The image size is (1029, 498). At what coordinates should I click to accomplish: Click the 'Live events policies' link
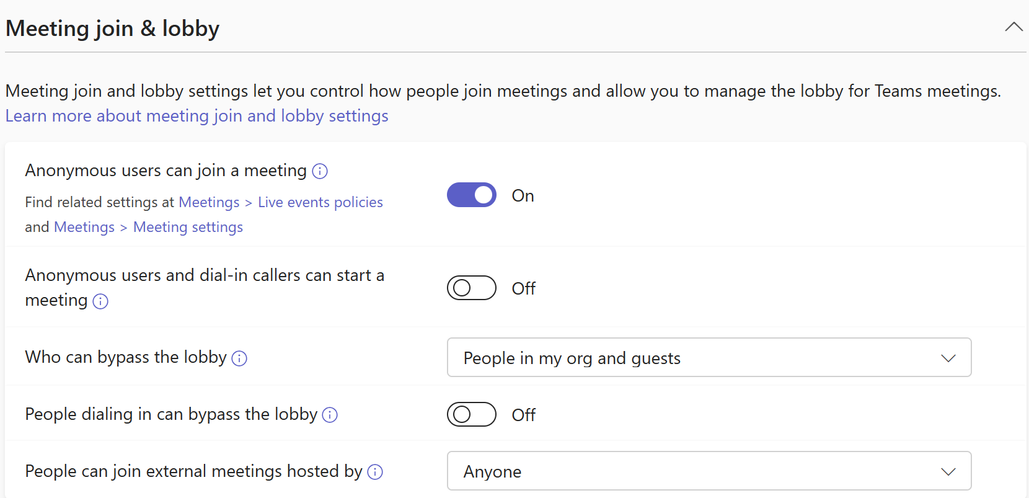[320, 202]
